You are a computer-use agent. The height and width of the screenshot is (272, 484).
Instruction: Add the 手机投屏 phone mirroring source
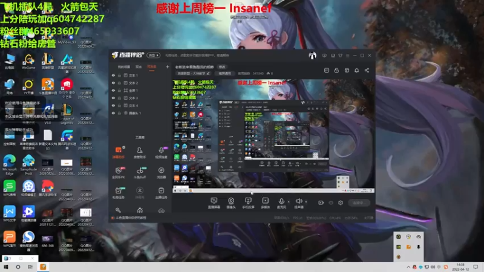[248, 203]
